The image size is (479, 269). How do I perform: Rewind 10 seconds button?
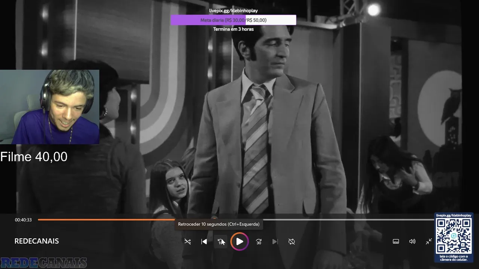point(221,242)
